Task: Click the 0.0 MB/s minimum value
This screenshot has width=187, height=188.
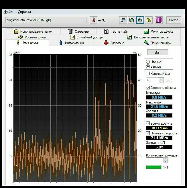Action: point(159,97)
